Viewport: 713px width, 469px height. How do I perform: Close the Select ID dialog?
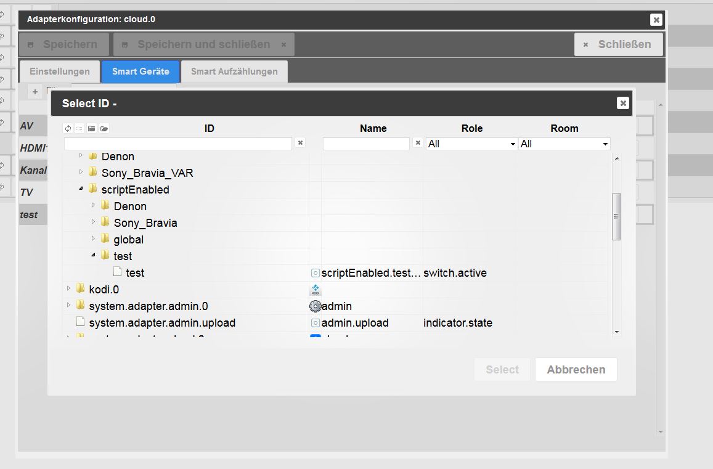coord(623,104)
